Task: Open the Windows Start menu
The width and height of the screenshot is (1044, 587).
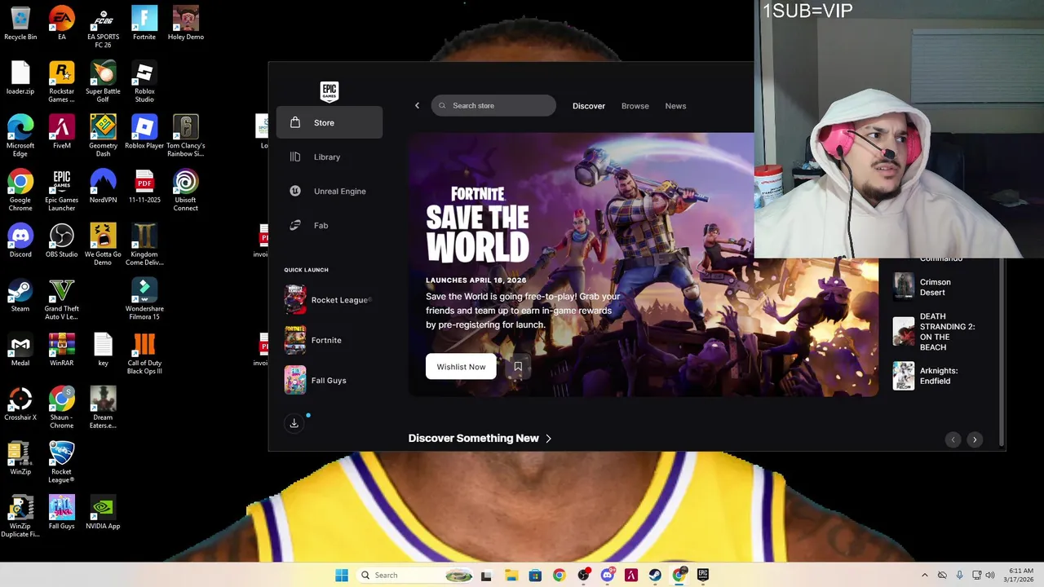Action: [x=342, y=575]
